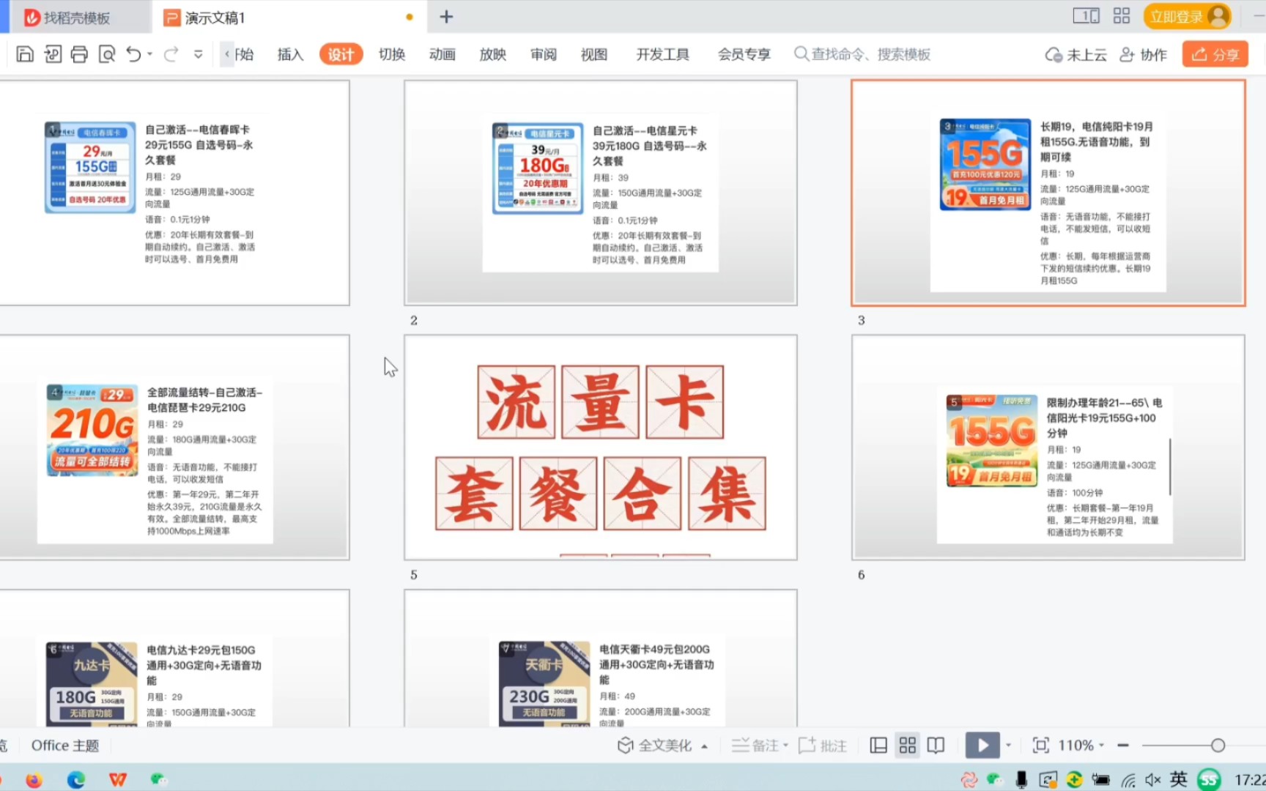Open the 视图 ribbon tab
Image resolution: width=1266 pixels, height=791 pixels.
coord(594,54)
